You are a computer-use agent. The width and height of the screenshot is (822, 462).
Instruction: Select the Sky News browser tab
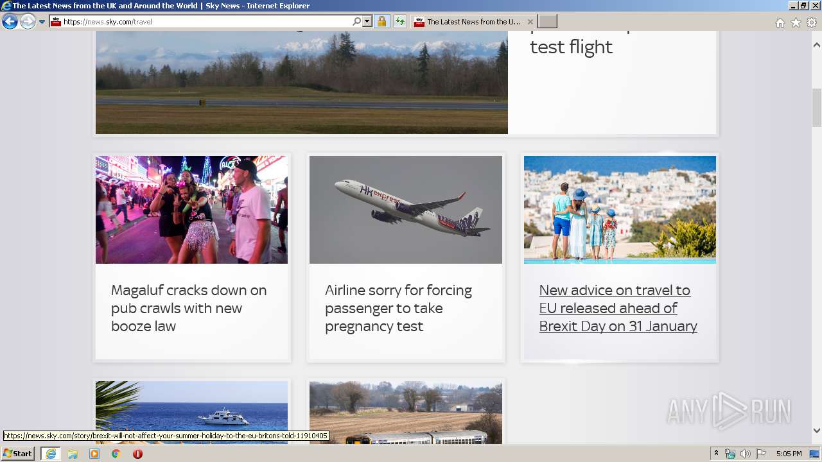[474, 22]
